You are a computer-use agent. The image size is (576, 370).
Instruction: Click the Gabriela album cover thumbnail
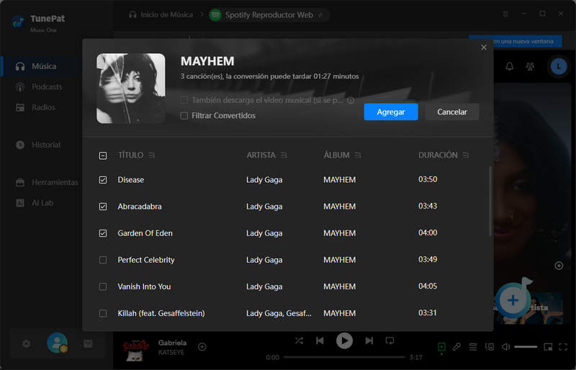tap(135, 349)
